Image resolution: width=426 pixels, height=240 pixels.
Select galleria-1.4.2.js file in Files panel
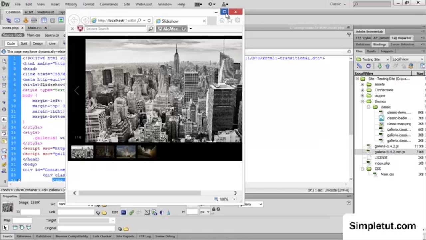(386, 146)
